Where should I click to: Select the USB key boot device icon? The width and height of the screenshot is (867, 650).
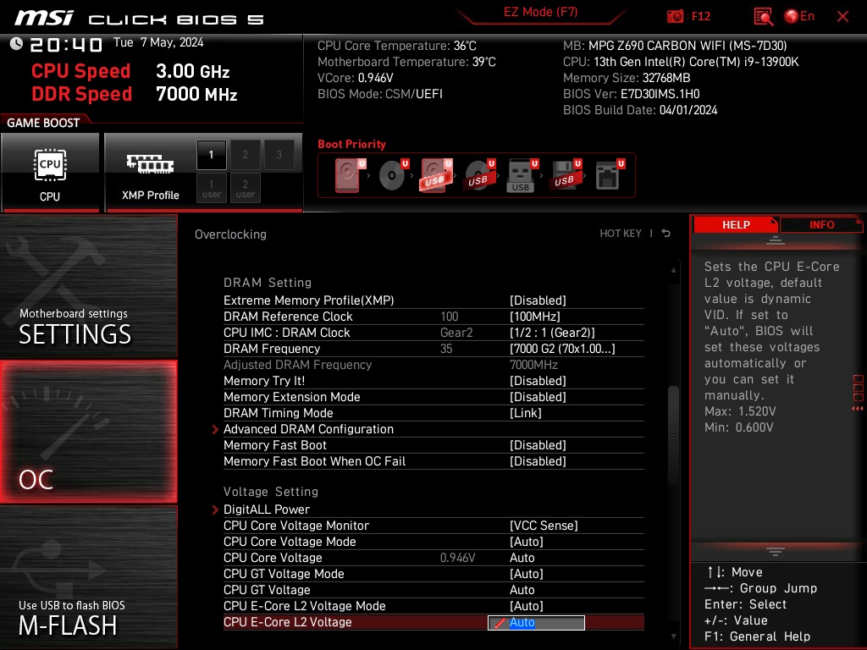click(x=522, y=175)
